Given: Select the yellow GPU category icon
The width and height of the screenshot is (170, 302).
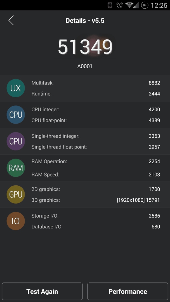Looking at the screenshot, I should click(16, 195).
